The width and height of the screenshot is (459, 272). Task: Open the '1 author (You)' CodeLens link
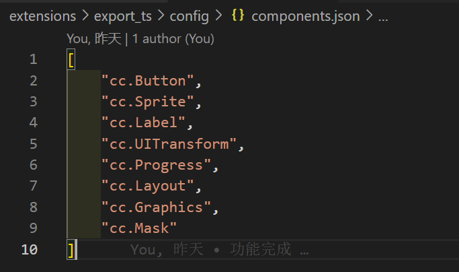pos(173,39)
